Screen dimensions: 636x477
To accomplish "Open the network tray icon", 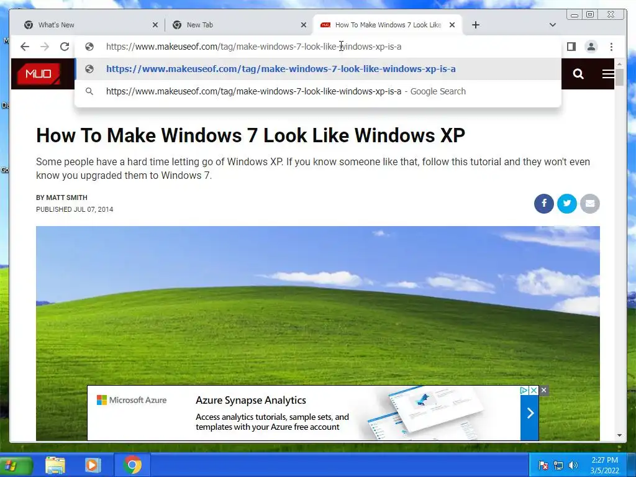I will coord(558,465).
